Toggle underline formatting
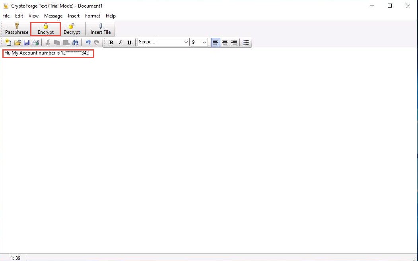Viewport: 418px width, 261px height. (x=129, y=43)
